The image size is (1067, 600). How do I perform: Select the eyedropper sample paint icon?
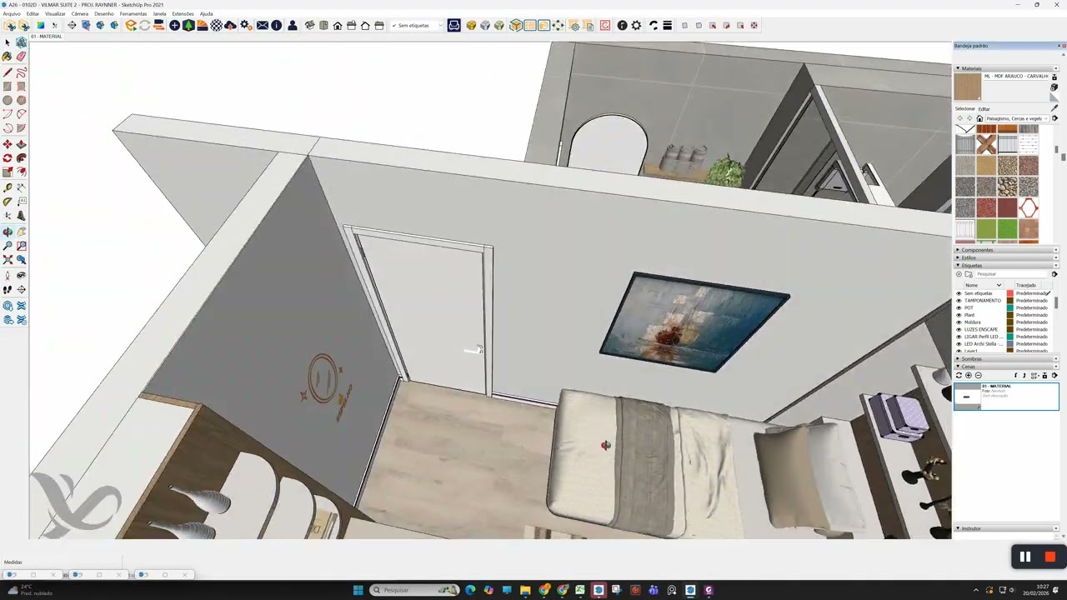click(x=1054, y=107)
